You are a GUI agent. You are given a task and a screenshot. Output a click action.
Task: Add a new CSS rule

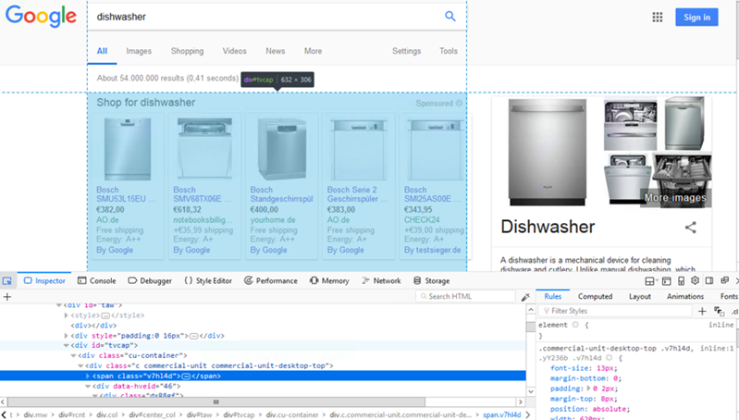point(702,311)
